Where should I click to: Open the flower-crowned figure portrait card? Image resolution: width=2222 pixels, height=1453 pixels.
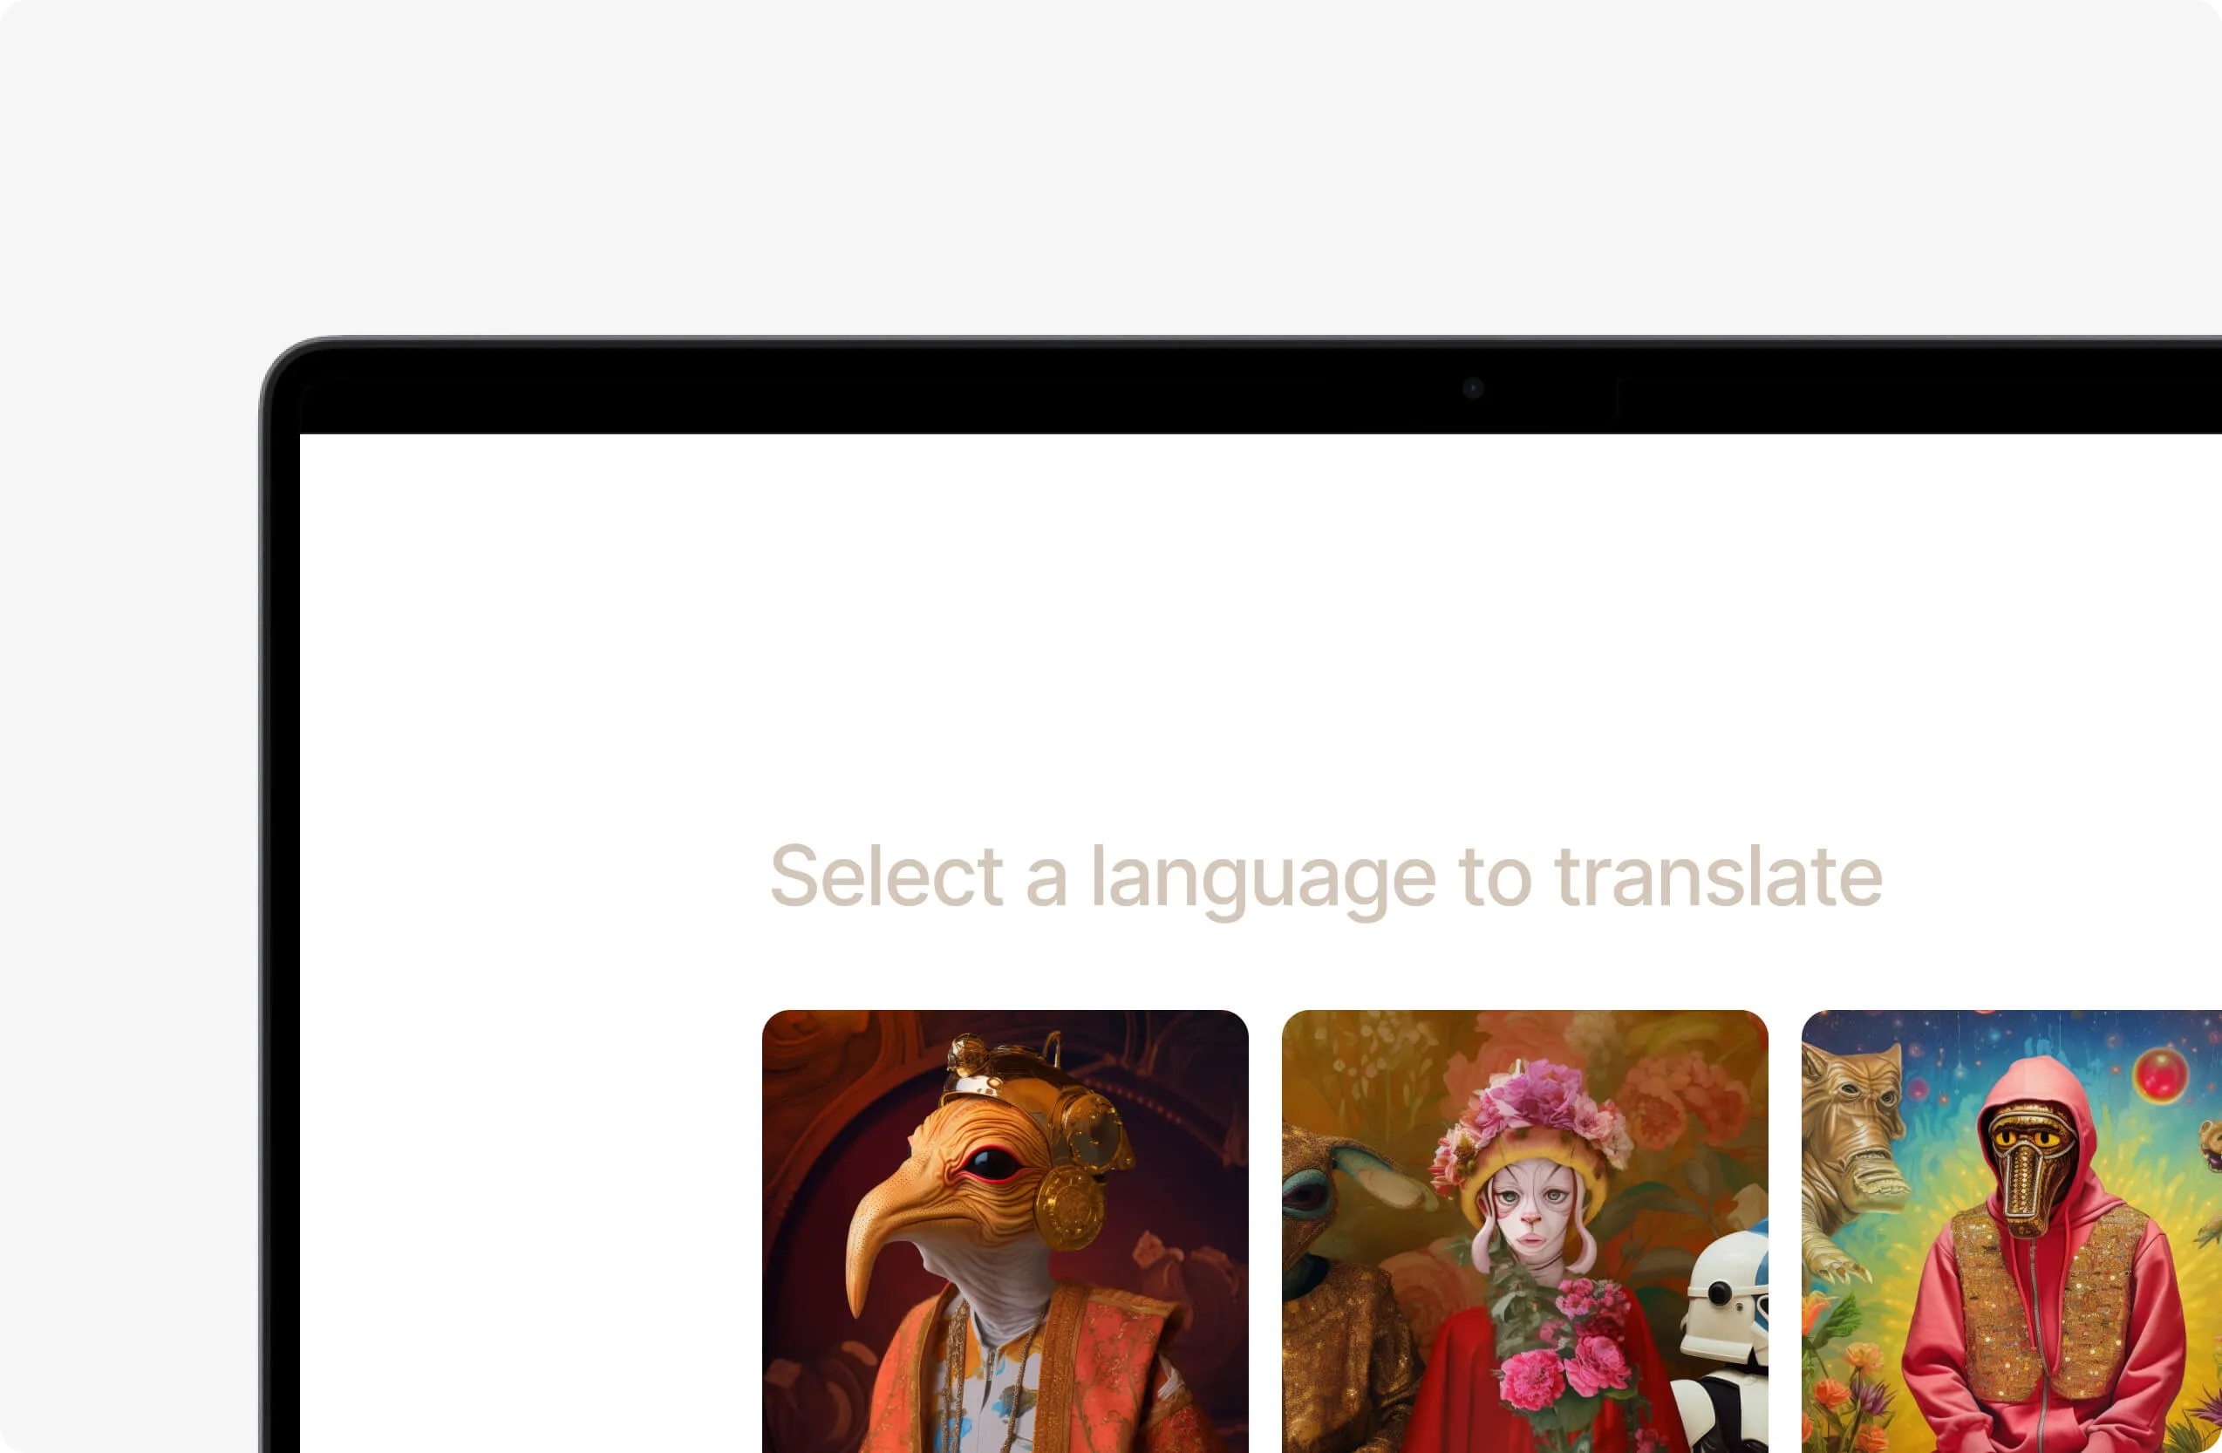tap(1524, 1231)
